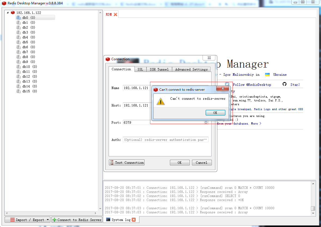Click the db11 database icon

pos(19,72)
